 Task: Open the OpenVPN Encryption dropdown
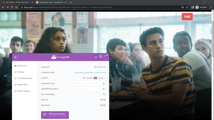(90, 89)
